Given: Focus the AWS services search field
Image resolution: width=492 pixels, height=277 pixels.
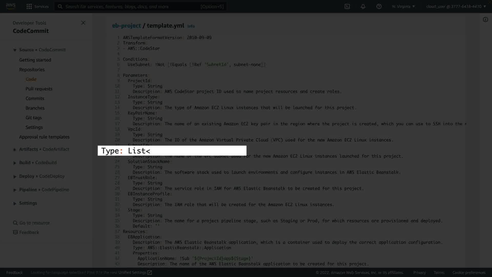Looking at the screenshot, I should tap(140, 6).
